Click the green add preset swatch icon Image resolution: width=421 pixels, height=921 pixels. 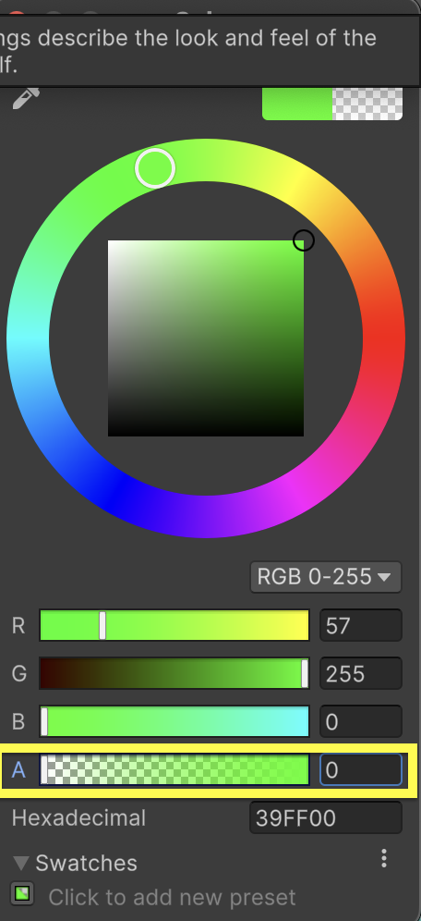[x=22, y=894]
